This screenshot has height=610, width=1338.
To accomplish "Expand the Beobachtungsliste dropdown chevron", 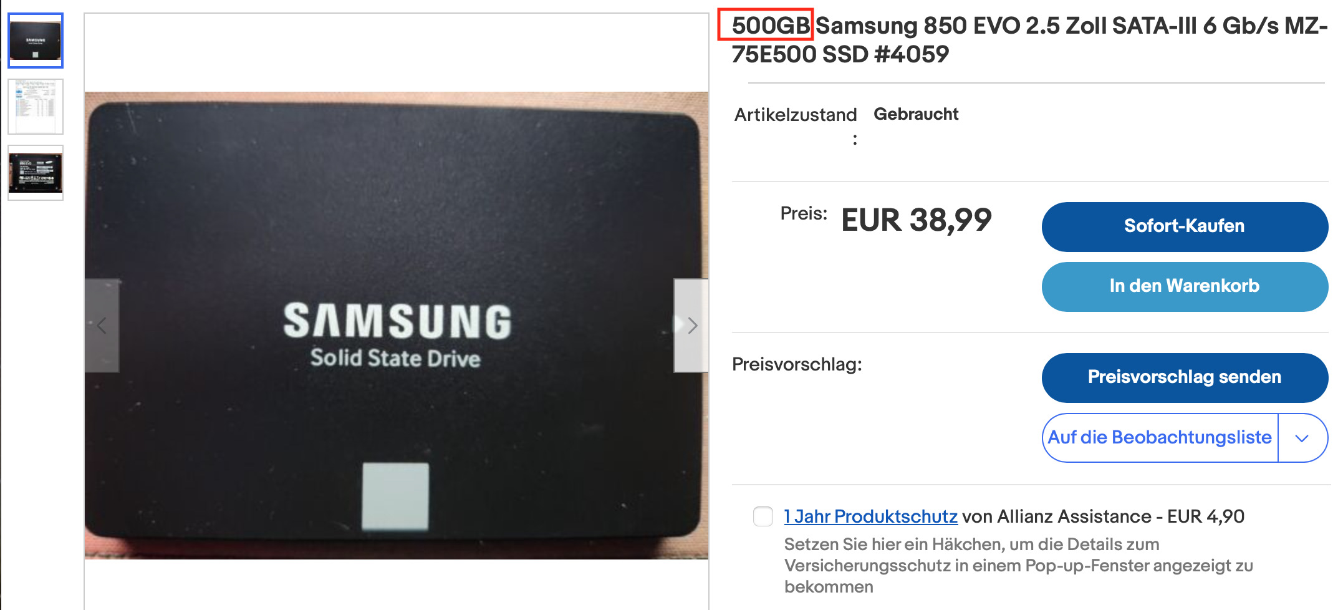I will click(1301, 438).
